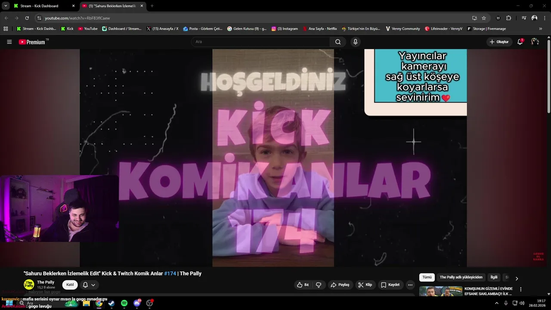Go back in Chrome
Screen dimensions: 551x310
[6, 18]
